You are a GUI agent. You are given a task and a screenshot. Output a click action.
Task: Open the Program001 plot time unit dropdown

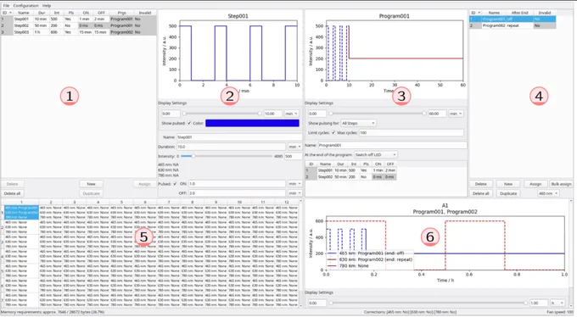pos(456,114)
